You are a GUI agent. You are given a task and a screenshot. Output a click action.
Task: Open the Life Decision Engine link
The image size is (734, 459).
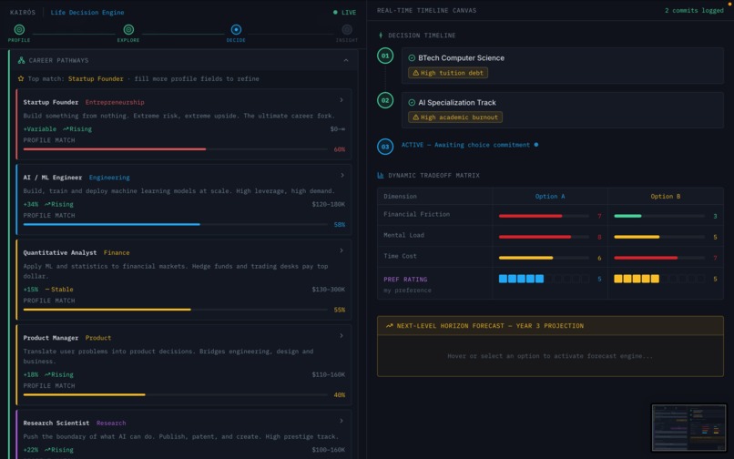[x=87, y=12]
